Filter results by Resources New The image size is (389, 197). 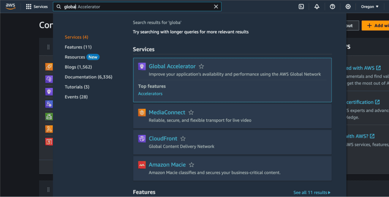click(x=82, y=57)
